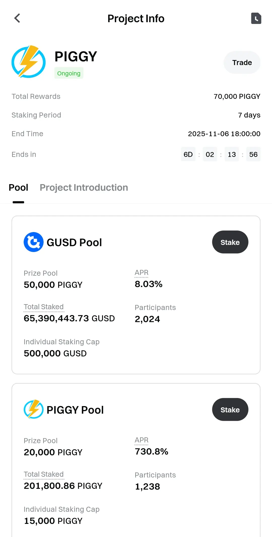This screenshot has width=272, height=537.
Task: Tap the APR label in PIGGY Pool
Action: click(142, 440)
